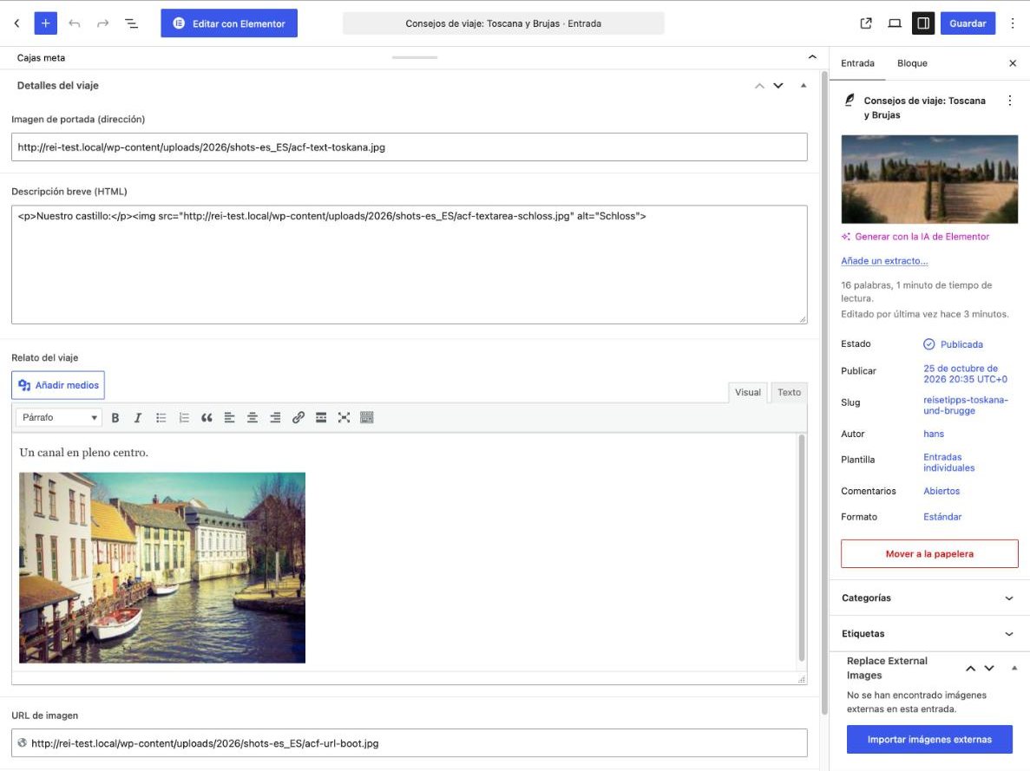Select the Entrada tab
This screenshot has width=1030, height=771.
click(x=858, y=63)
